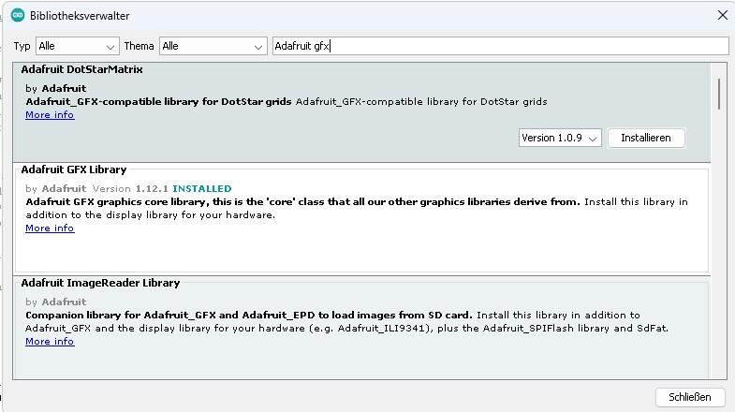Open More info link for Adafruit DotStarMatrix
This screenshot has height=412, width=735.
pyautogui.click(x=50, y=115)
